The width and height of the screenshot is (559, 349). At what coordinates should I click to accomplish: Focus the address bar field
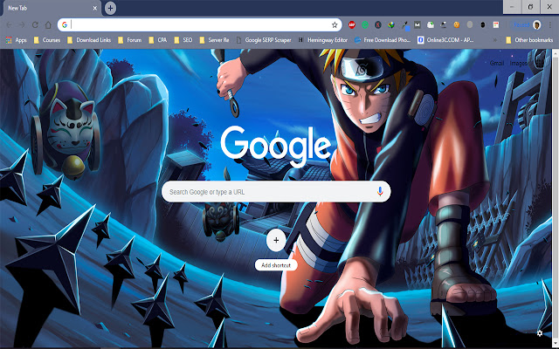pos(200,24)
